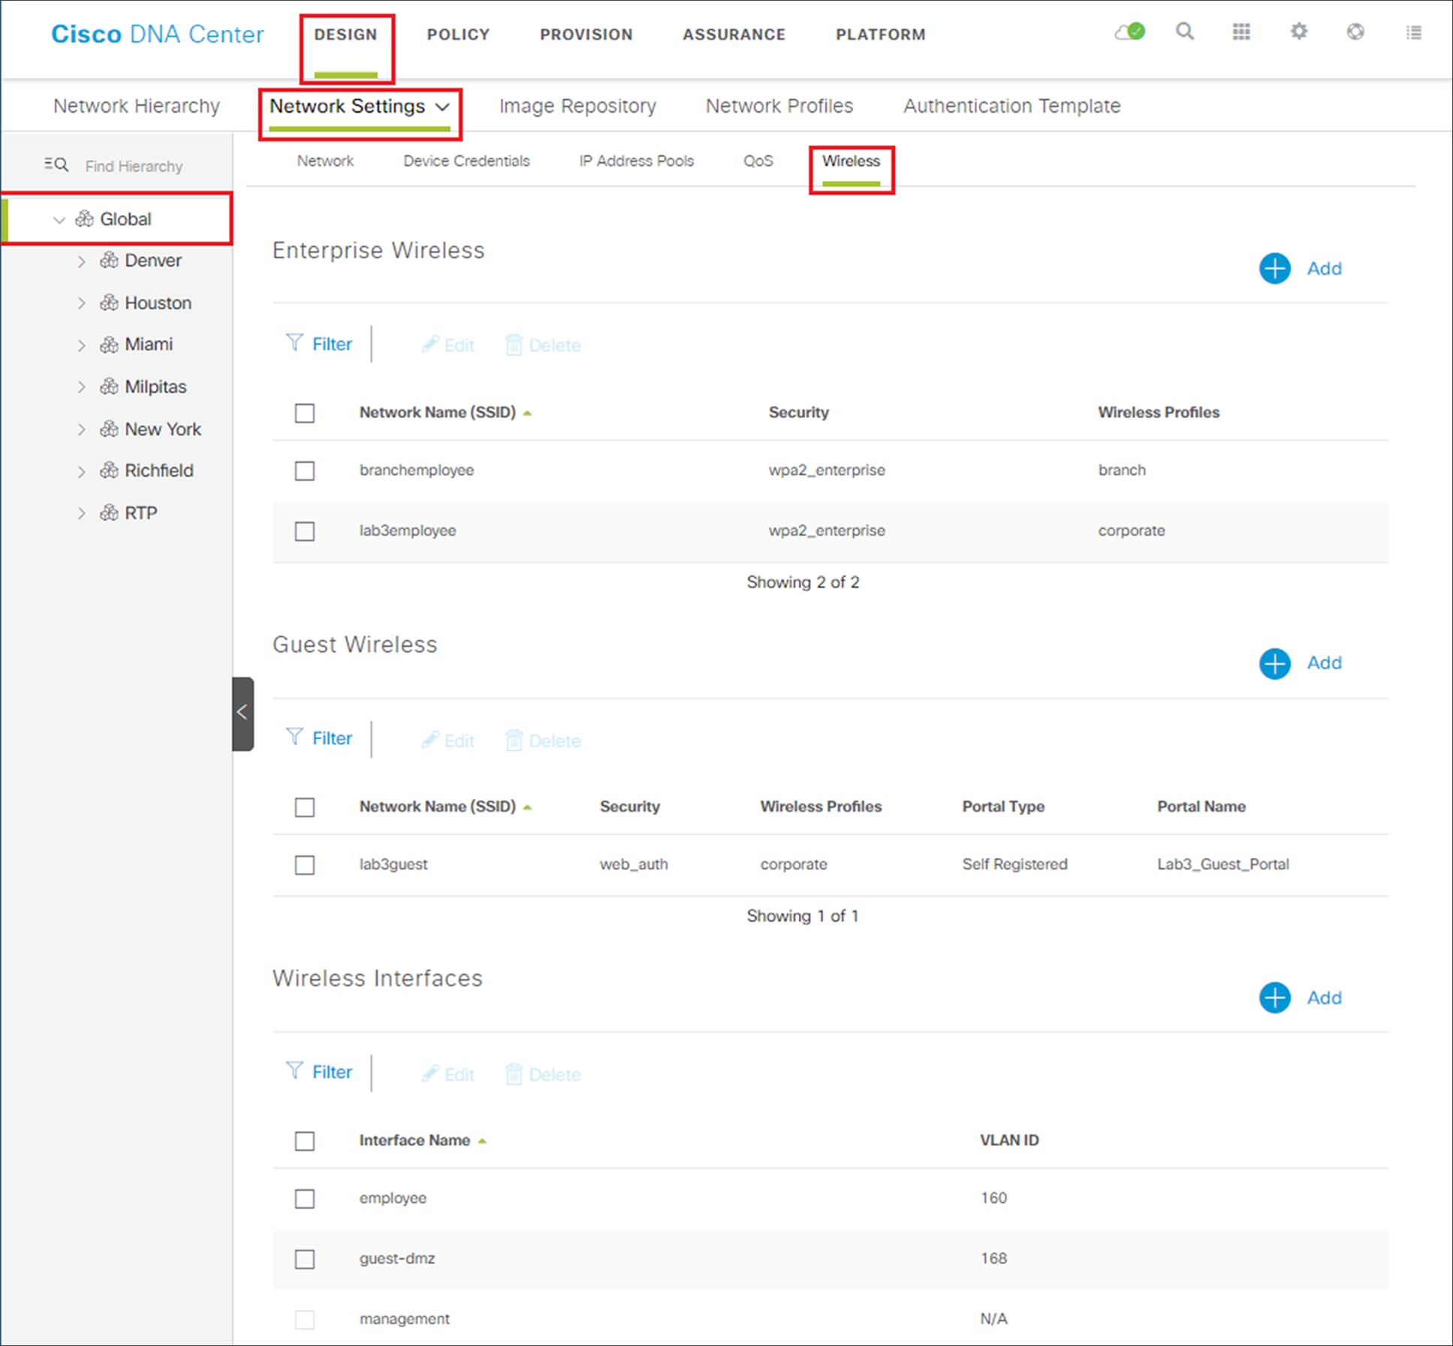The image size is (1453, 1346).
Task: Click the blue plus icon for Enterprise Wireless
Action: click(1275, 268)
